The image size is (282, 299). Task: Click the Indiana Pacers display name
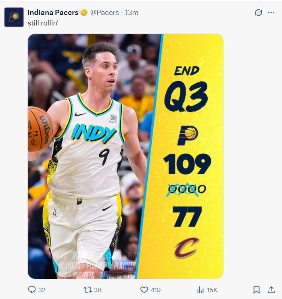[53, 13]
